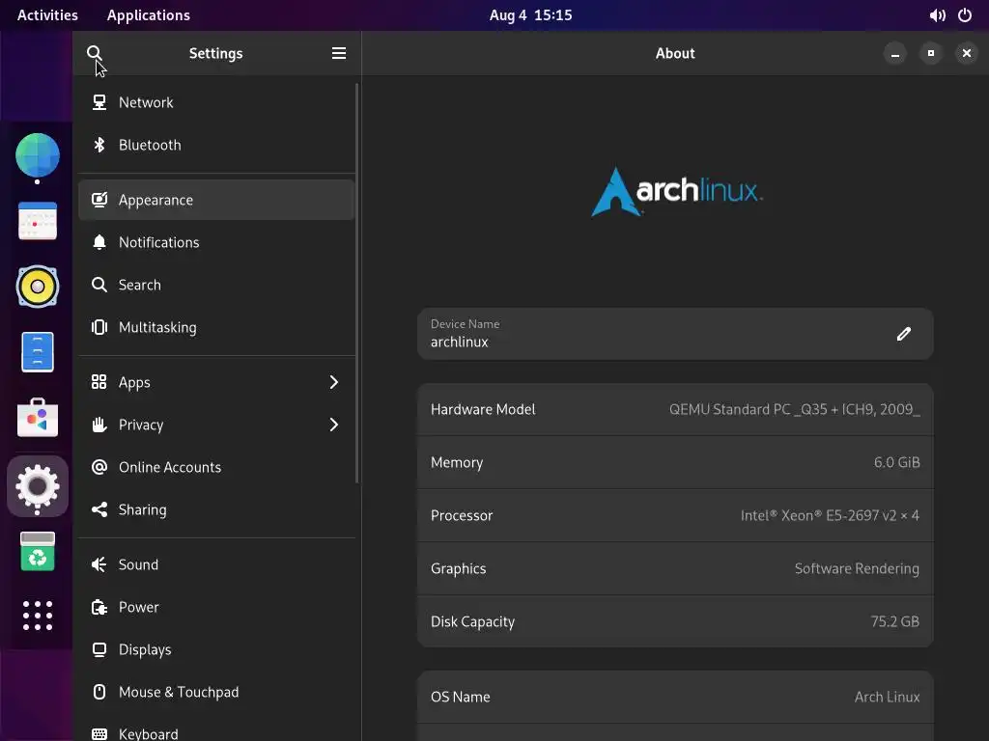Open Mouse & Touchpad settings
This screenshot has height=741, width=989.
[216, 692]
